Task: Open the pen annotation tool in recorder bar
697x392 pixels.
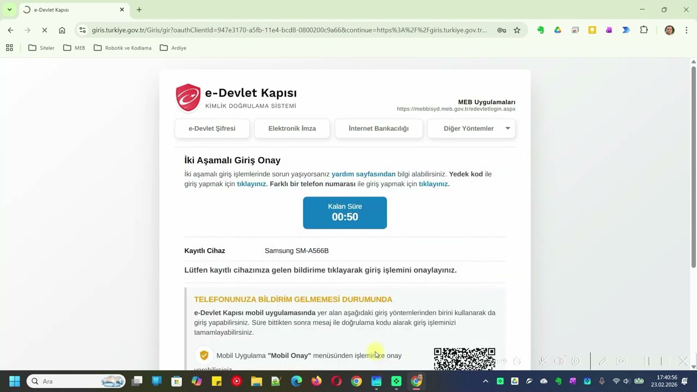Action: [x=603, y=361]
